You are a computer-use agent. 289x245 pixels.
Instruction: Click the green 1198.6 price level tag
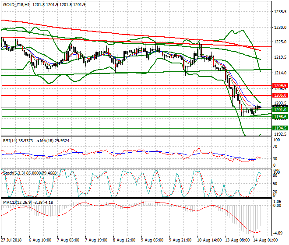point(279,117)
